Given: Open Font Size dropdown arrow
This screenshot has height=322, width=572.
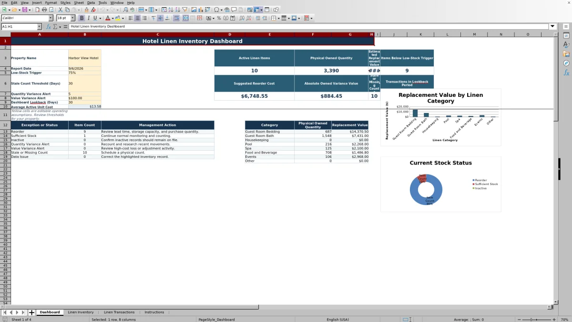Looking at the screenshot, I should coord(72,18).
